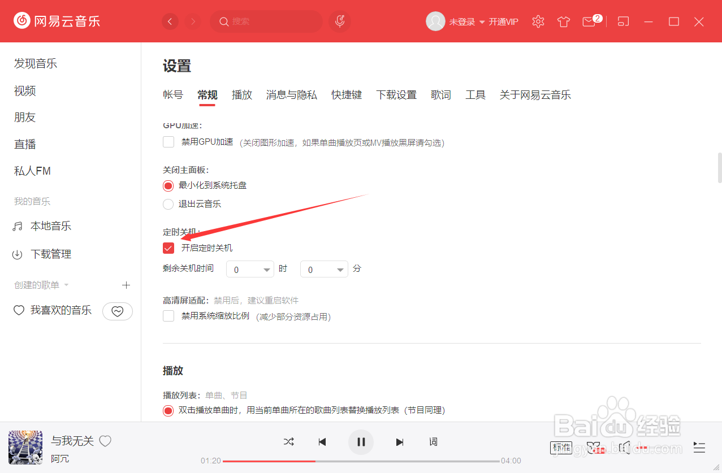Go to 发现音乐 in sidebar
The width and height of the screenshot is (722, 473).
(x=36, y=63)
